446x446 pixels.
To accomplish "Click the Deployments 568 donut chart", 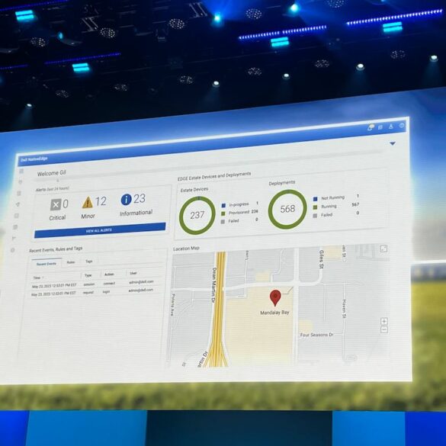I will (287, 209).
